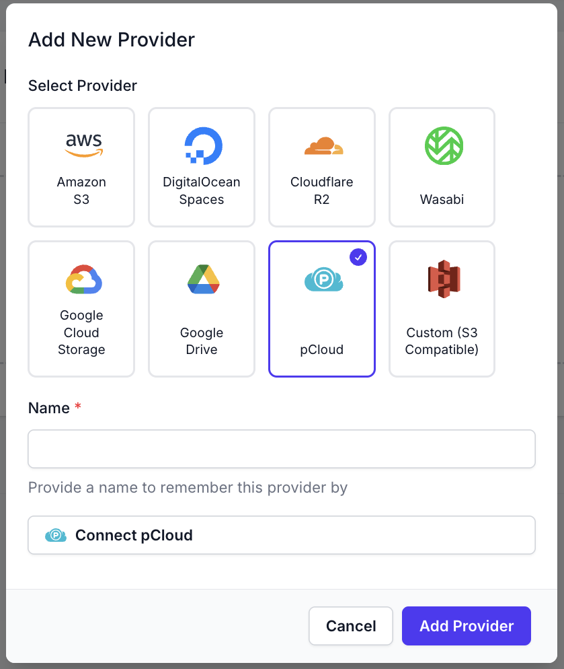The width and height of the screenshot is (564, 669).
Task: Choose the Amazon S3 provider label
Action: pos(81,191)
